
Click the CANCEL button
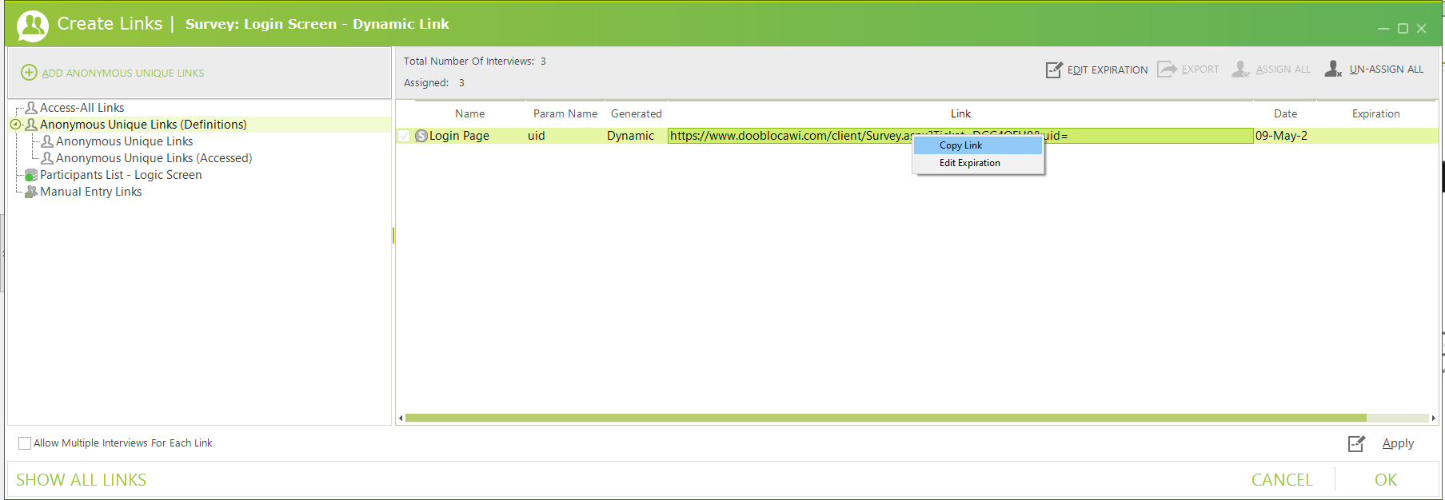pos(1282,480)
